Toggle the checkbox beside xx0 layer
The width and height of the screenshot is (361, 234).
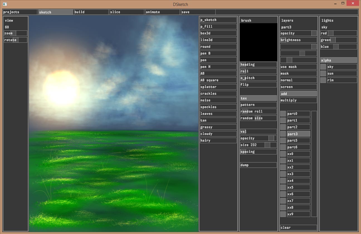click(x=283, y=154)
